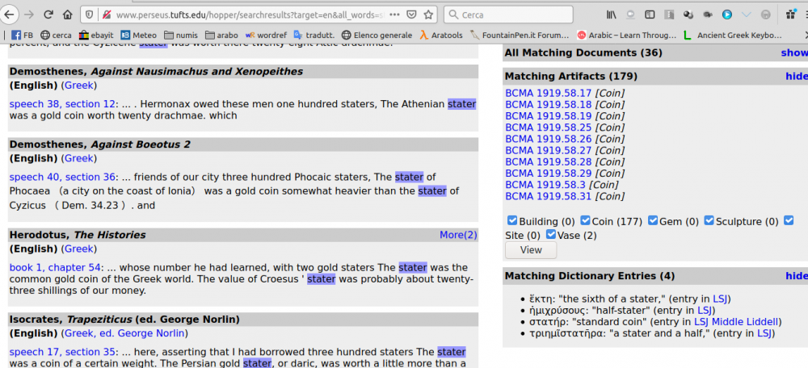Click the blue play button extension
This screenshot has height=368, width=808.
coord(727,15)
